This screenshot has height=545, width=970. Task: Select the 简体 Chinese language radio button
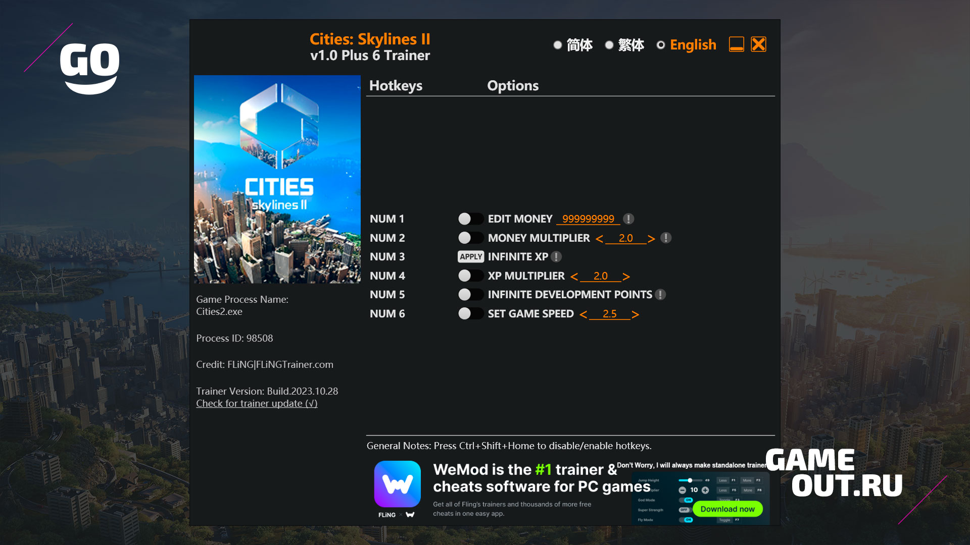coord(557,44)
